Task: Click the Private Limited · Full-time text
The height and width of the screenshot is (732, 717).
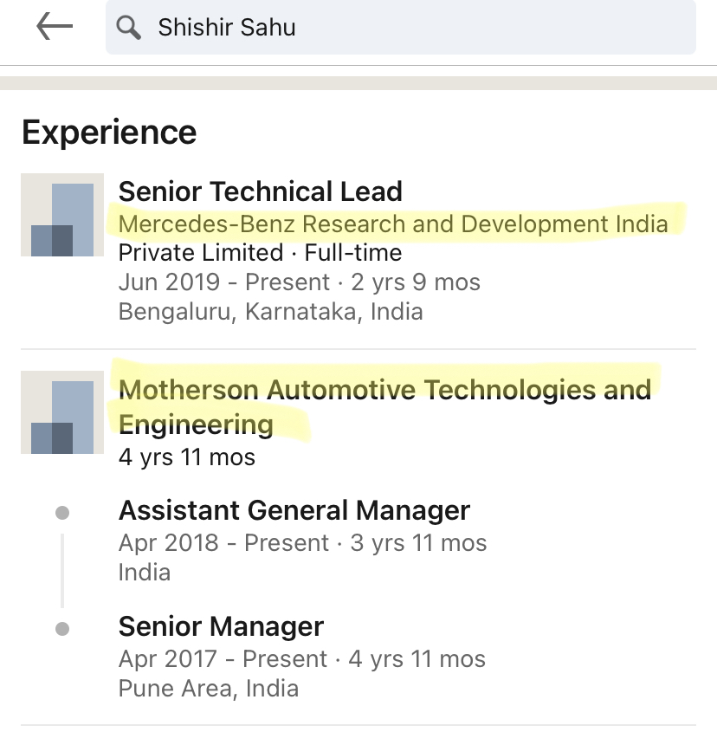Action: pos(260,253)
